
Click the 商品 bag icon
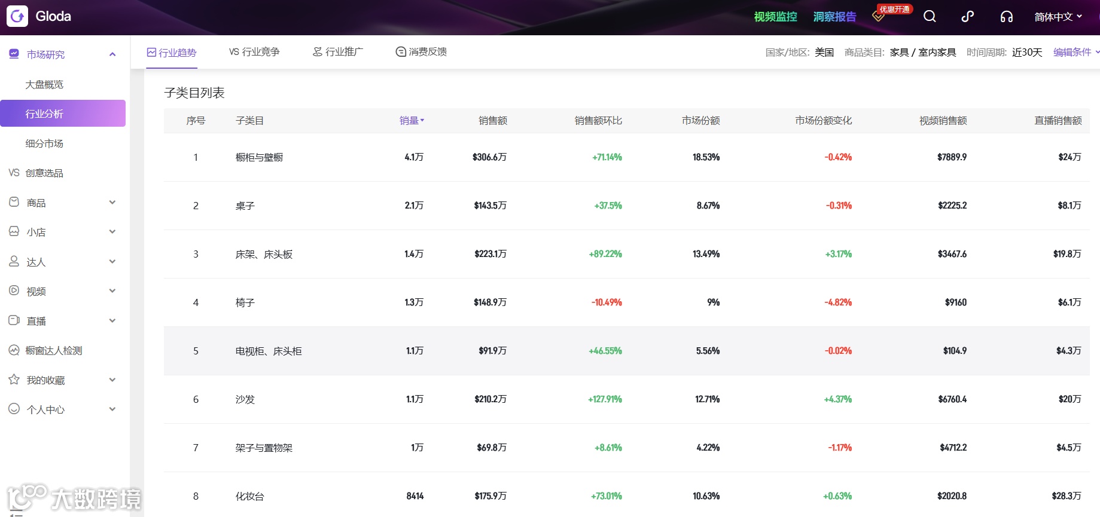point(14,202)
